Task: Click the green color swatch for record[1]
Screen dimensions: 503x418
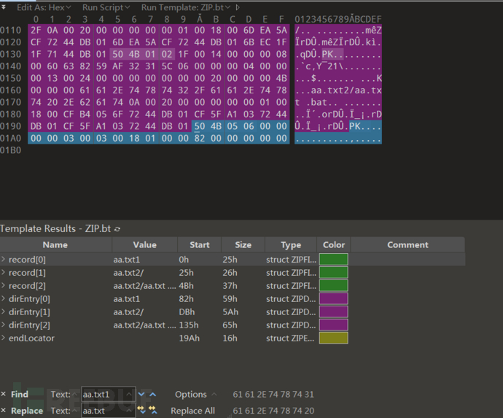Action: pyautogui.click(x=333, y=272)
